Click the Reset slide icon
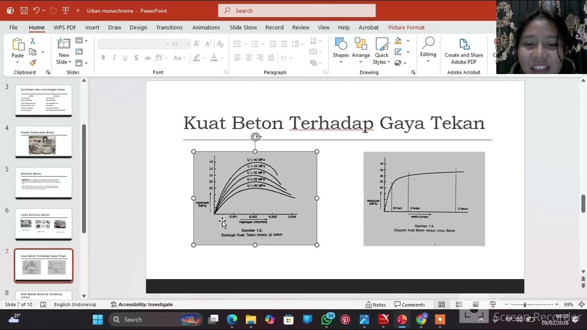The width and height of the screenshot is (587, 330). [x=79, y=52]
